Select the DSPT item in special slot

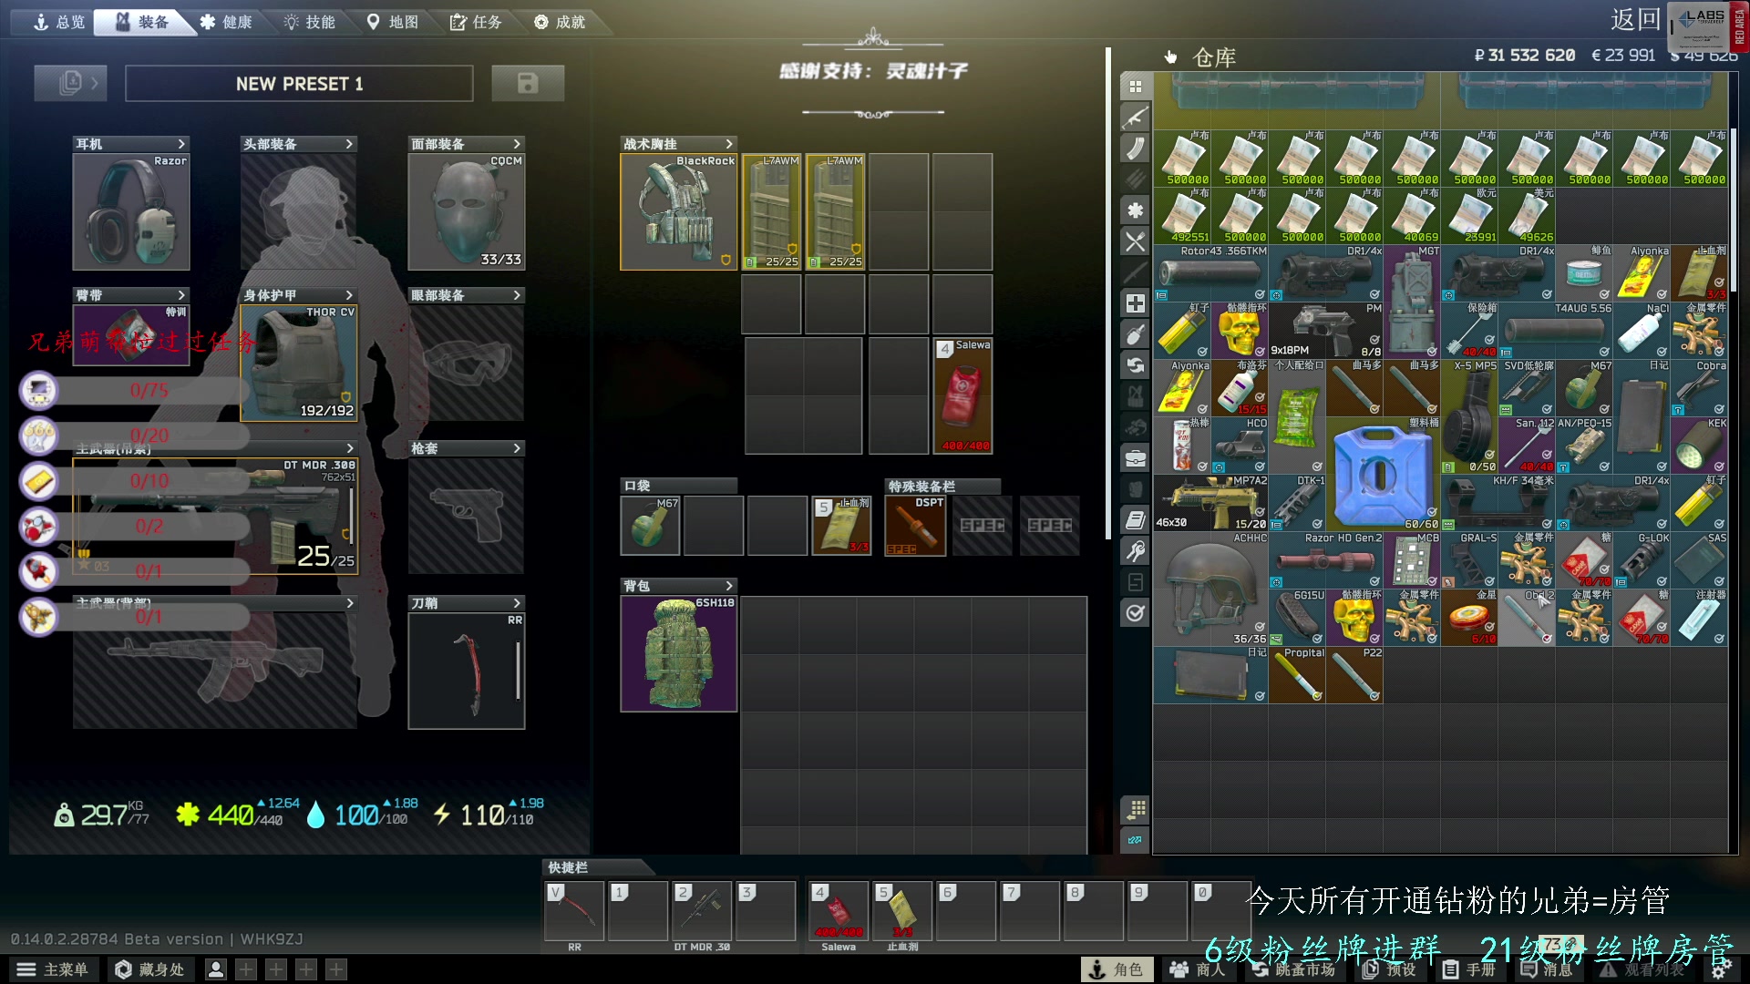point(915,526)
